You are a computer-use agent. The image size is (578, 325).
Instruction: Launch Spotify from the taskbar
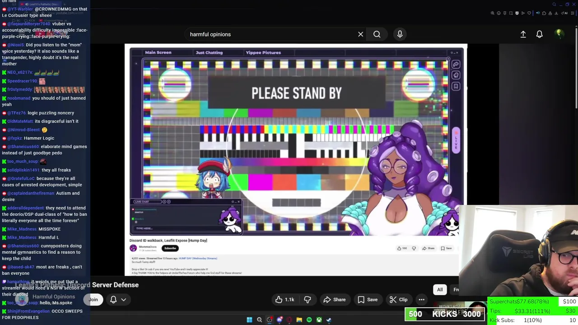(x=309, y=320)
